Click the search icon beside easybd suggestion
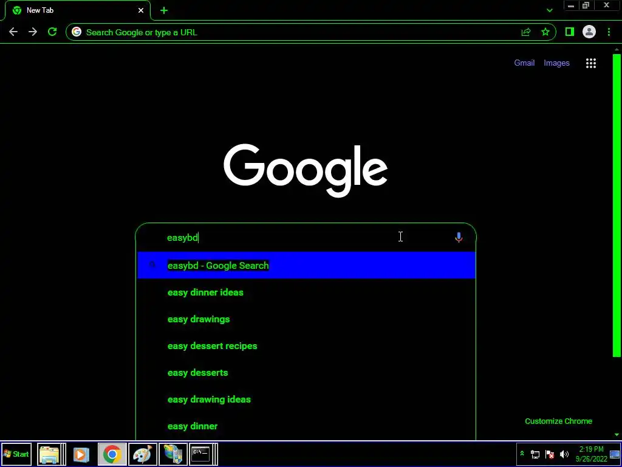Viewport: 622px width, 467px height. coord(152,265)
